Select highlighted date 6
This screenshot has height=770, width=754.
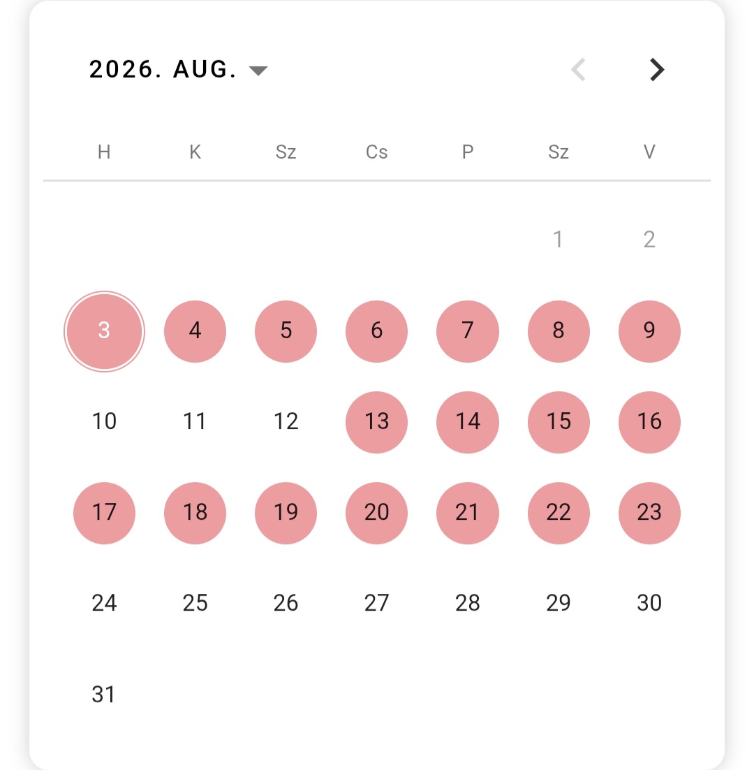coord(377,331)
